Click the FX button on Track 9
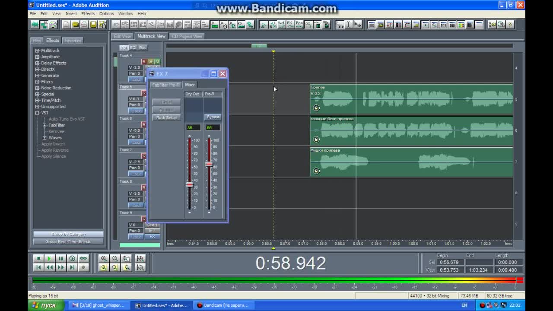 152,237
